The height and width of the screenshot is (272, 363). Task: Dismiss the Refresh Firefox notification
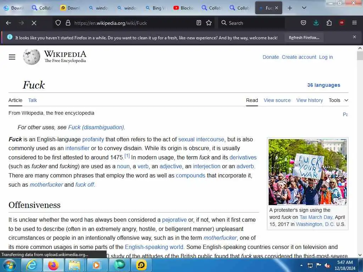point(354,37)
